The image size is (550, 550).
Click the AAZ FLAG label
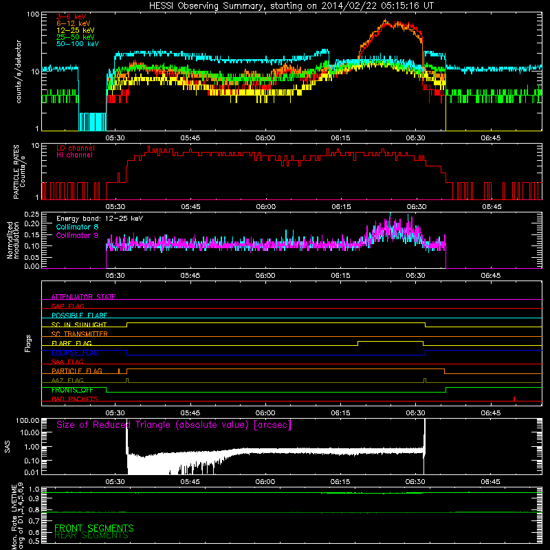(67, 380)
